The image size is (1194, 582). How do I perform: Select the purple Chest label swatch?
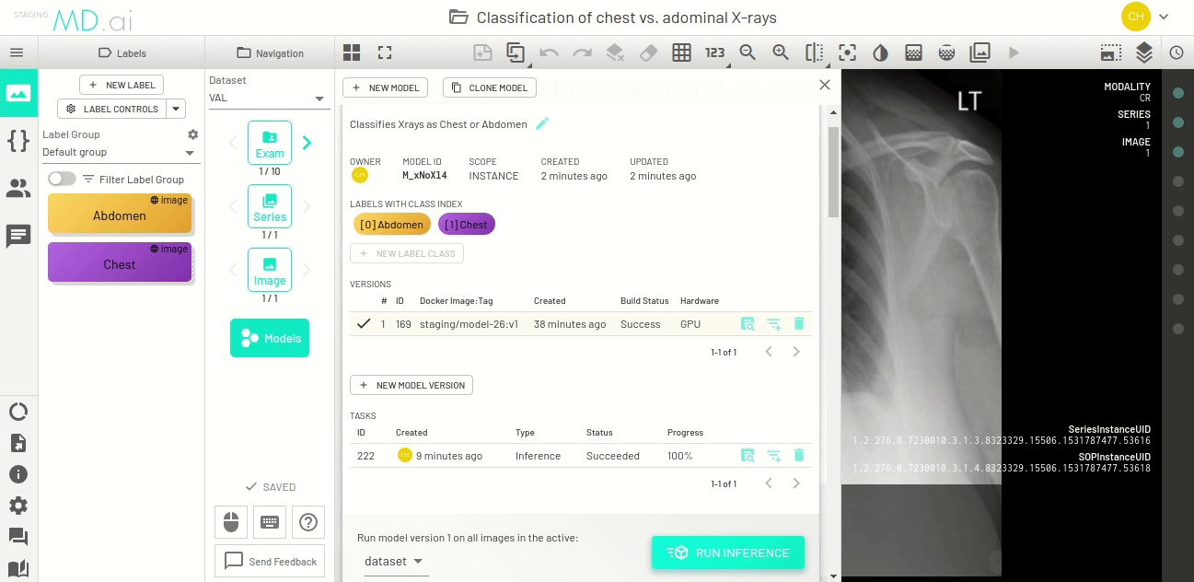click(x=120, y=262)
